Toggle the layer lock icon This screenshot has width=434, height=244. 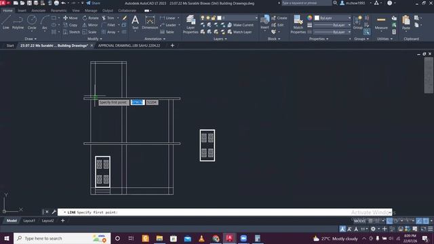pyautogui.click(x=214, y=18)
